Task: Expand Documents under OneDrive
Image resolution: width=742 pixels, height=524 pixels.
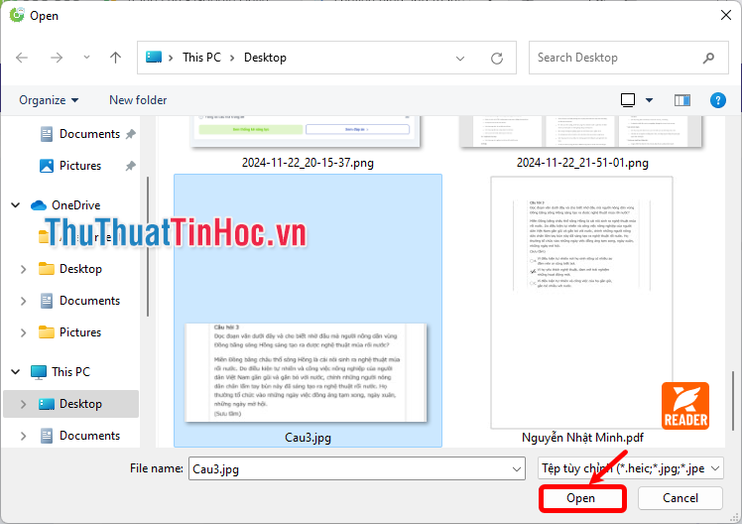Action: point(23,301)
